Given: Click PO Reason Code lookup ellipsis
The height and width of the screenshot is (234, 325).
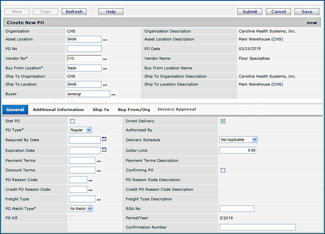Looking at the screenshot, I should click(91, 180).
